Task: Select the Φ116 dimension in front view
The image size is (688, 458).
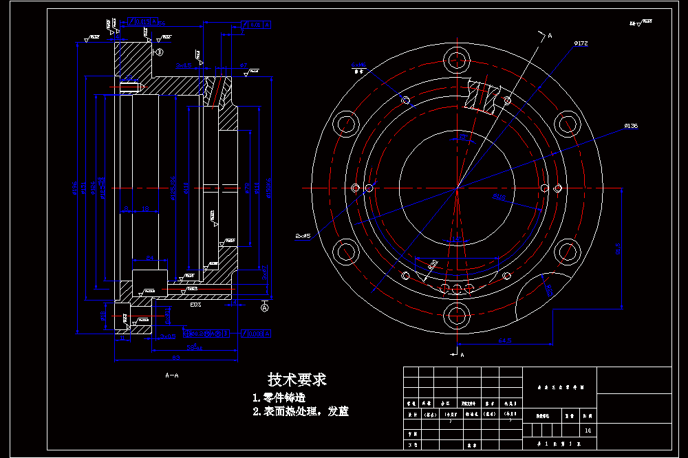Action: click(x=499, y=197)
